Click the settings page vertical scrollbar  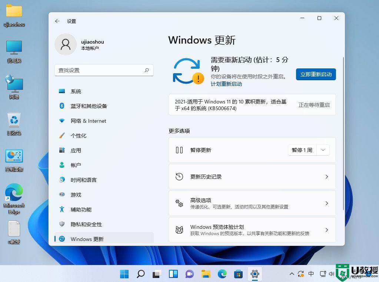pyautogui.click(x=343, y=134)
